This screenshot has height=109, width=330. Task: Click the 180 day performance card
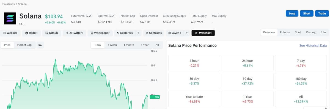(x=301, y=81)
